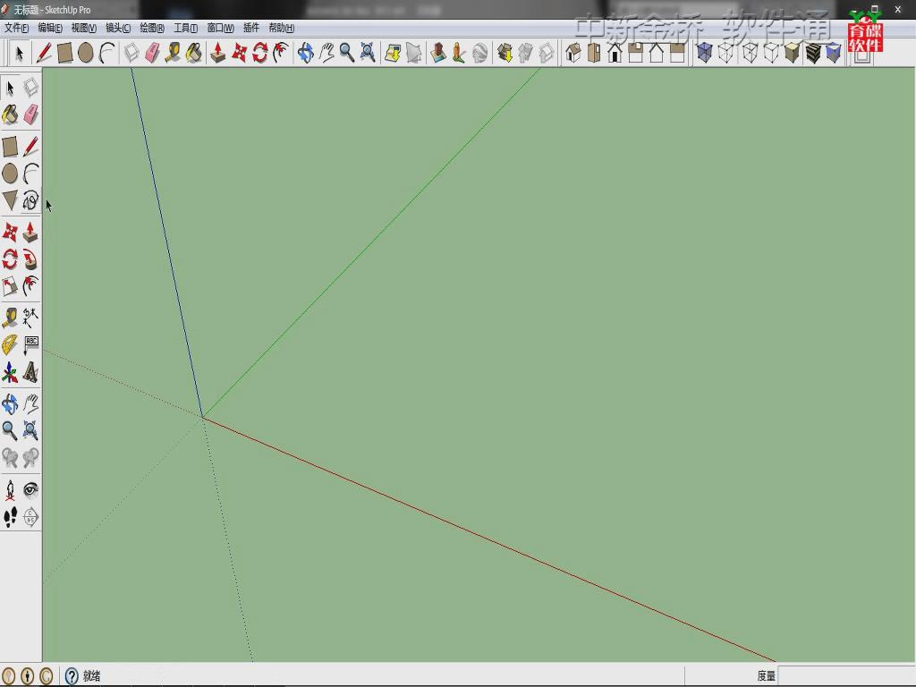Image resolution: width=916 pixels, height=687 pixels.
Task: Select Pan hand in left tool palette
Action: click(30, 403)
